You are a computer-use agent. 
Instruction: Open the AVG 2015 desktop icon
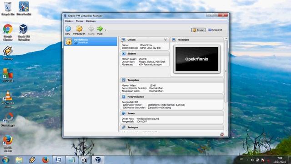click(8, 75)
